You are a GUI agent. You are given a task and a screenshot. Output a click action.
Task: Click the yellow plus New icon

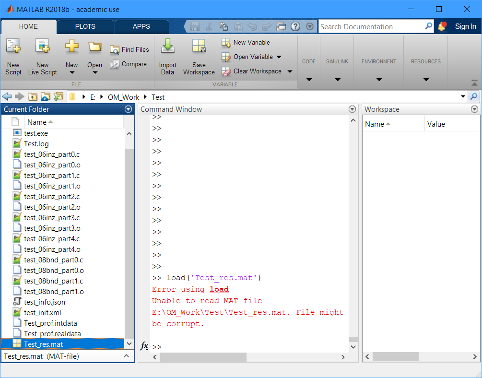pyautogui.click(x=71, y=47)
